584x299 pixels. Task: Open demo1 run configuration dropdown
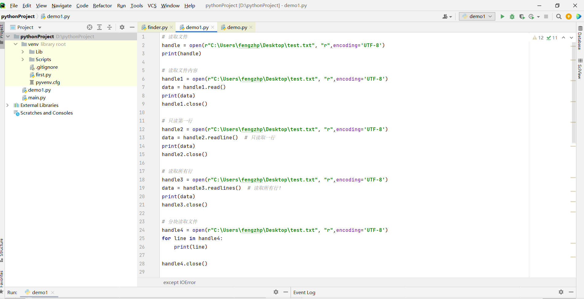pos(477,16)
